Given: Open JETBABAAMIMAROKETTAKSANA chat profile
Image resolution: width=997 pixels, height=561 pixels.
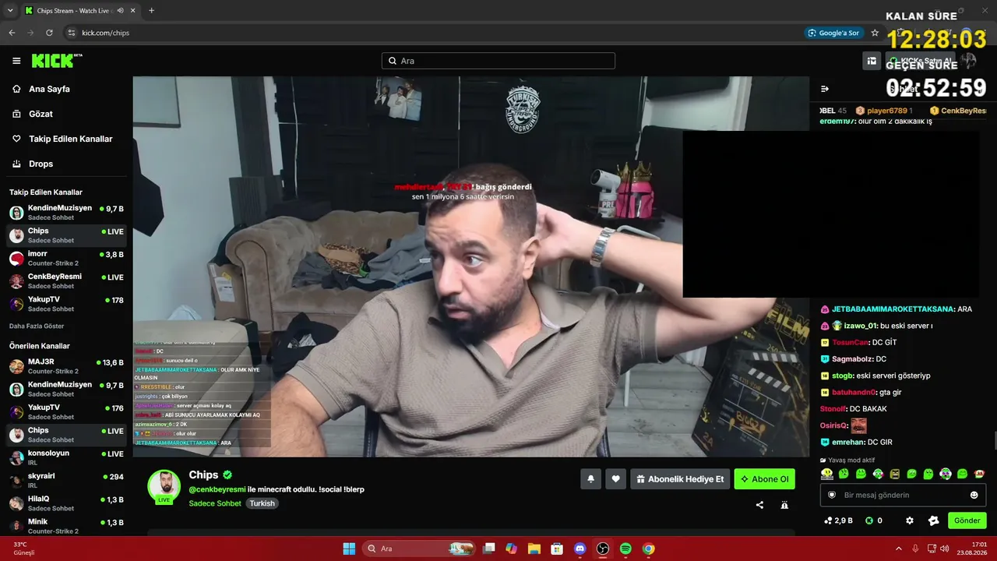Looking at the screenshot, I should 893,309.
